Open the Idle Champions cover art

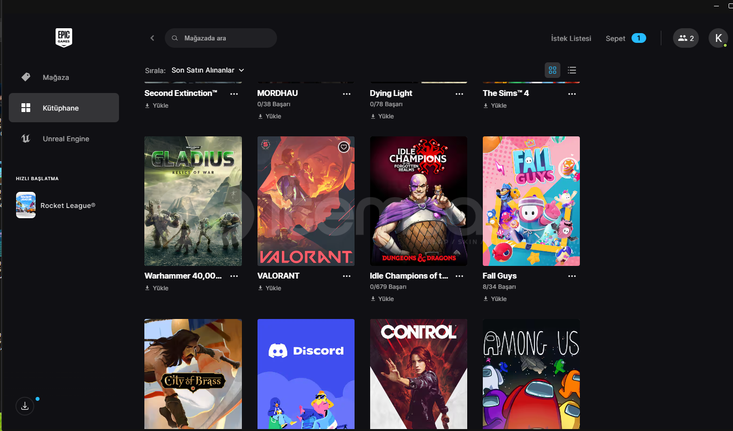coord(418,201)
